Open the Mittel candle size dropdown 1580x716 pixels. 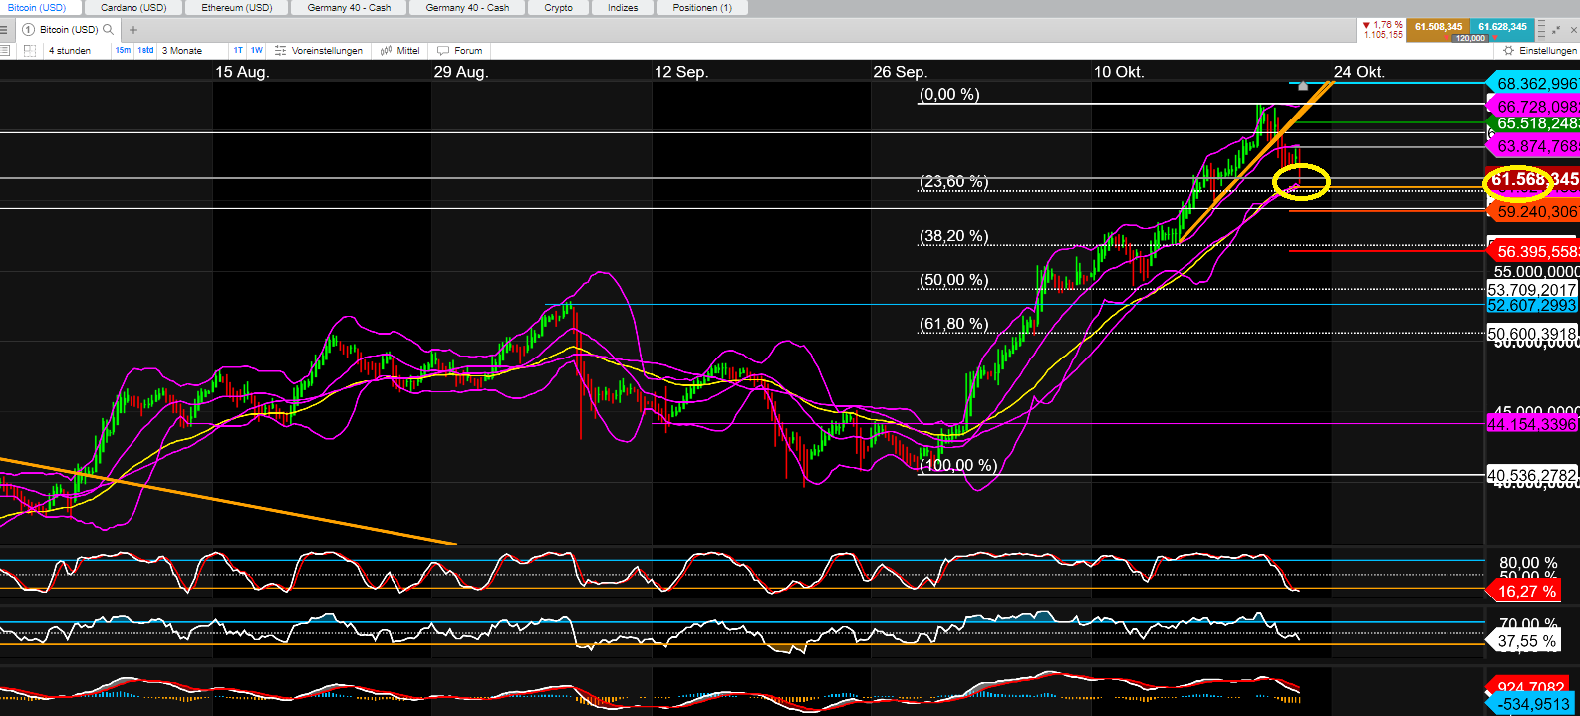coord(400,50)
